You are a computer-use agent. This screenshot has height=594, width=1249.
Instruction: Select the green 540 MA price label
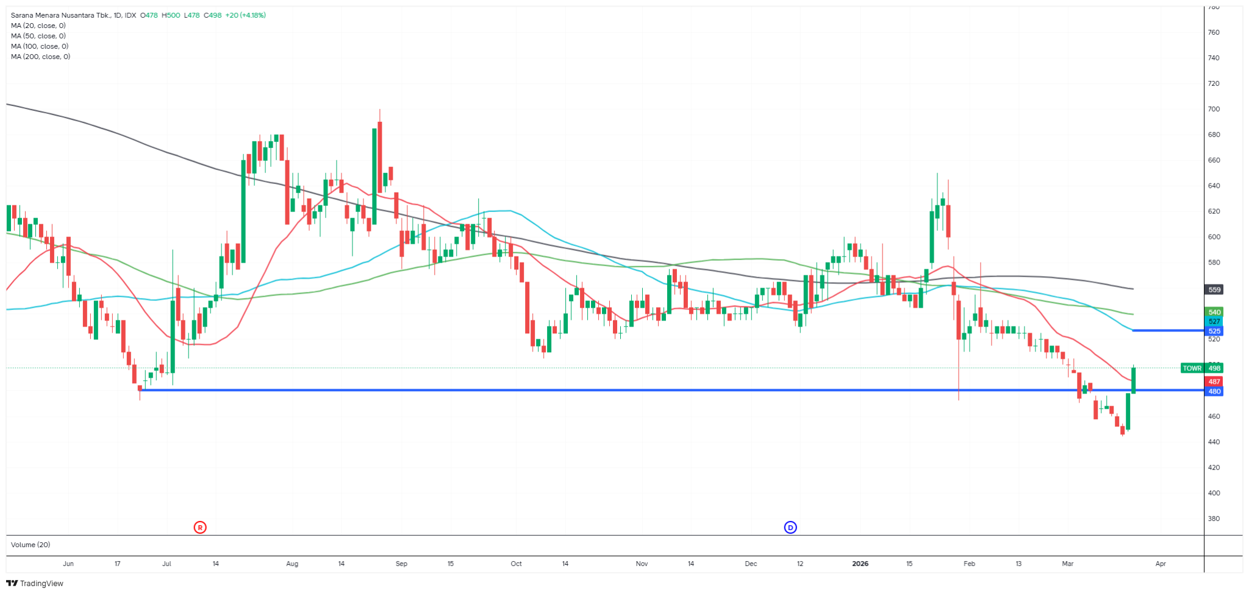coord(1214,313)
